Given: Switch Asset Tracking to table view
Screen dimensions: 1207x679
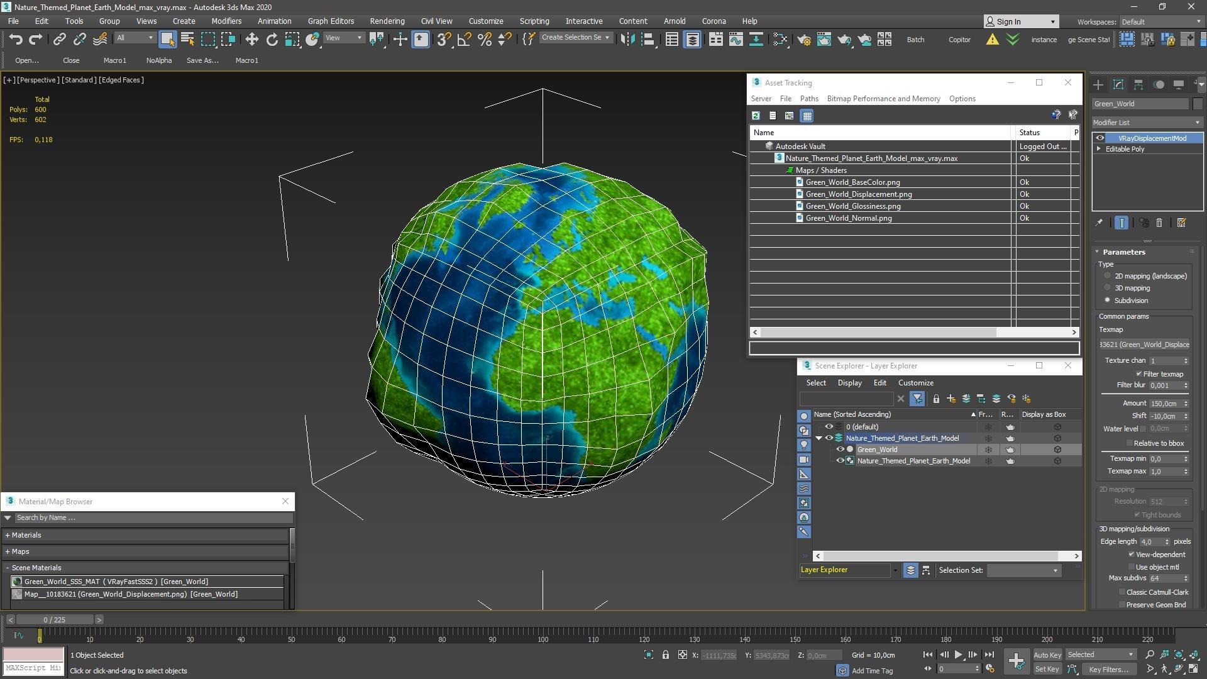Looking at the screenshot, I should 807,116.
